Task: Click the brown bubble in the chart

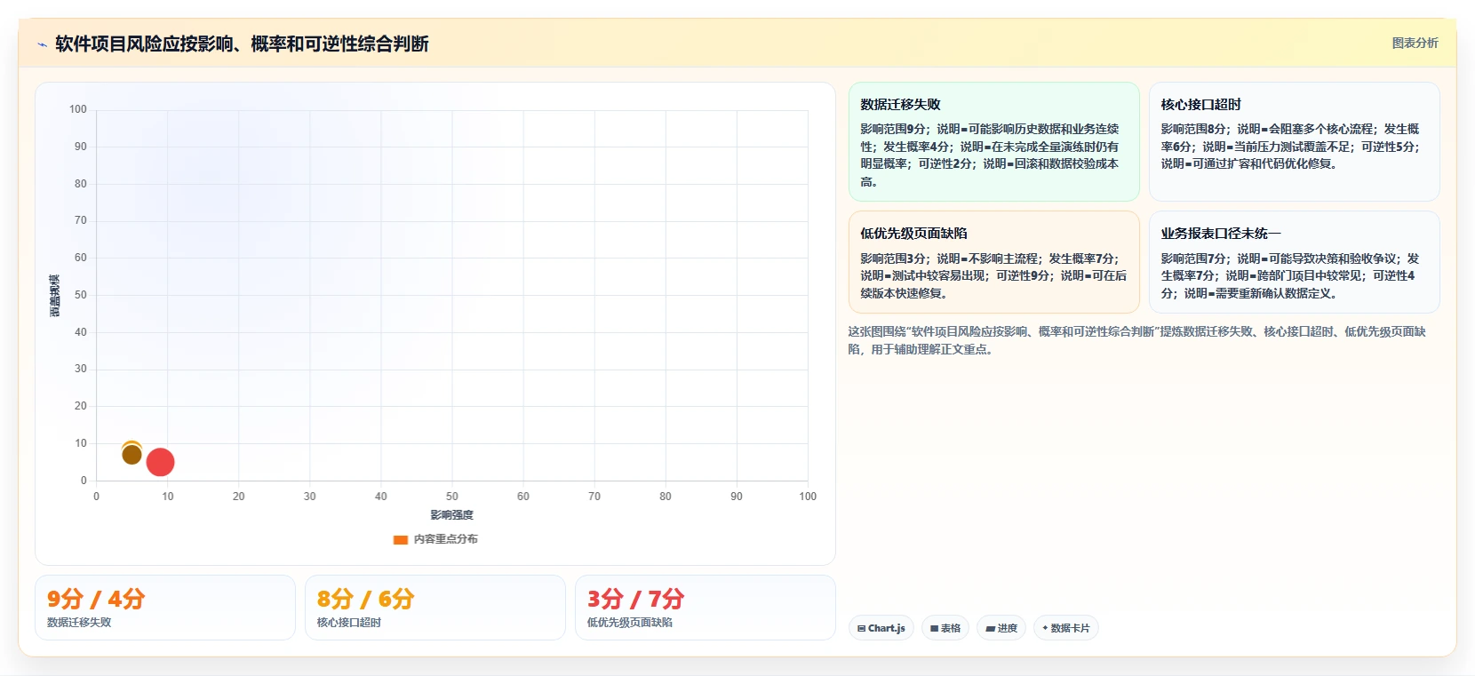Action: pos(132,455)
